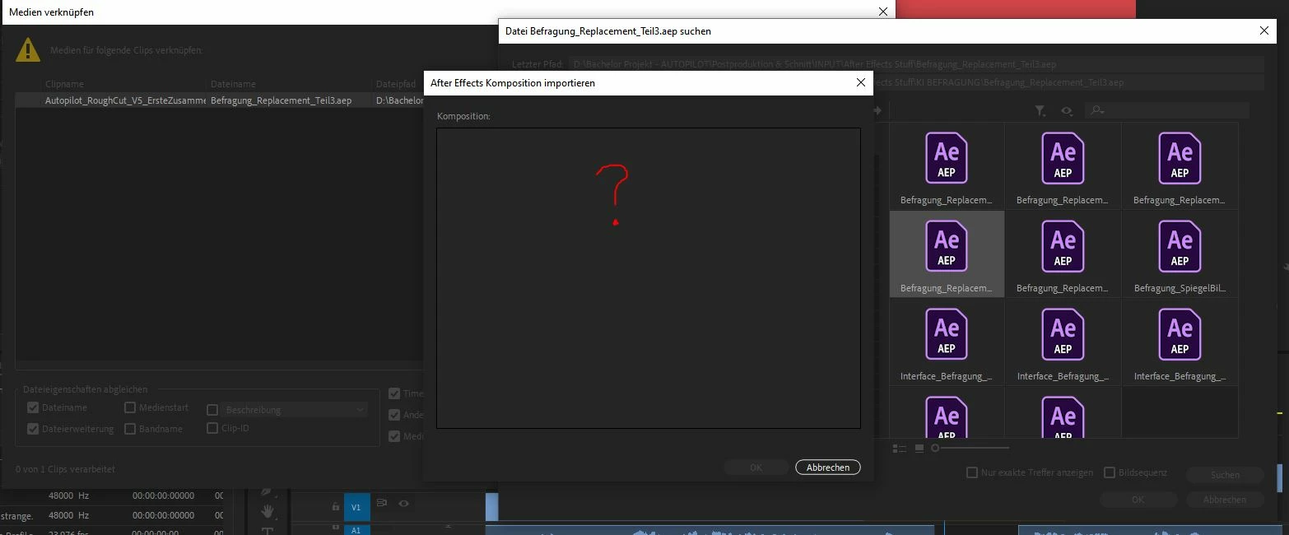Close the Datei suchen dialog
The width and height of the screenshot is (1289, 535).
pyautogui.click(x=1265, y=30)
